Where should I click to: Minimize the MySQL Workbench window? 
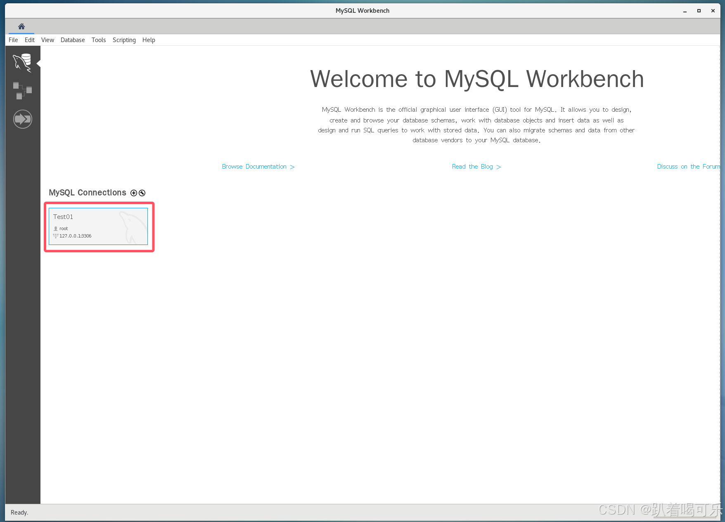685,11
